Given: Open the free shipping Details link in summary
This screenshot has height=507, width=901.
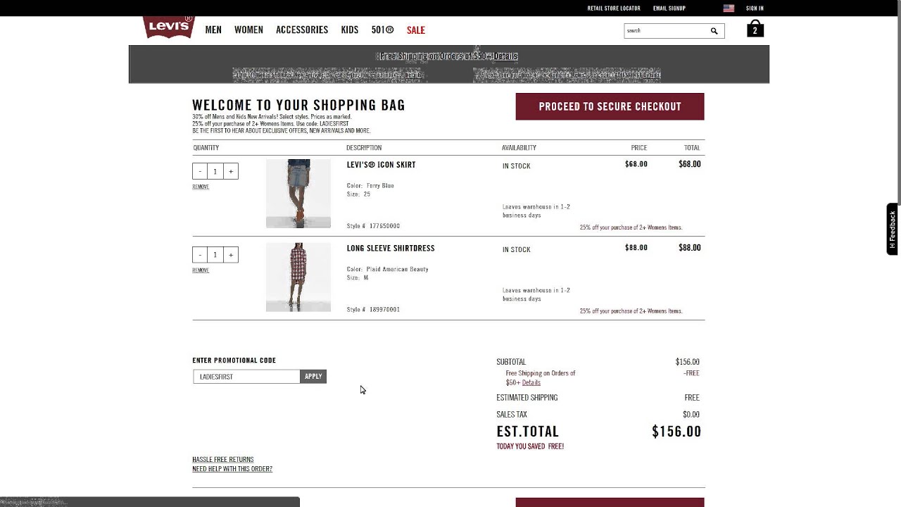Looking at the screenshot, I should tap(531, 382).
